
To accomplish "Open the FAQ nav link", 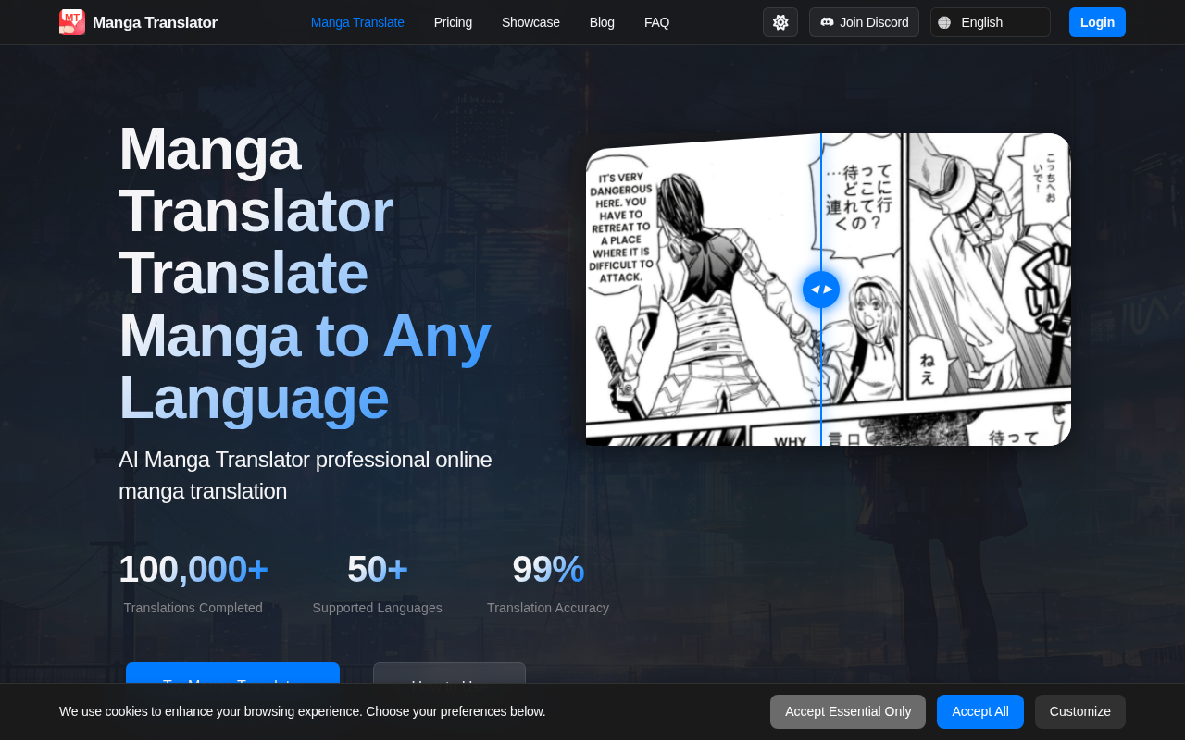I will (656, 22).
